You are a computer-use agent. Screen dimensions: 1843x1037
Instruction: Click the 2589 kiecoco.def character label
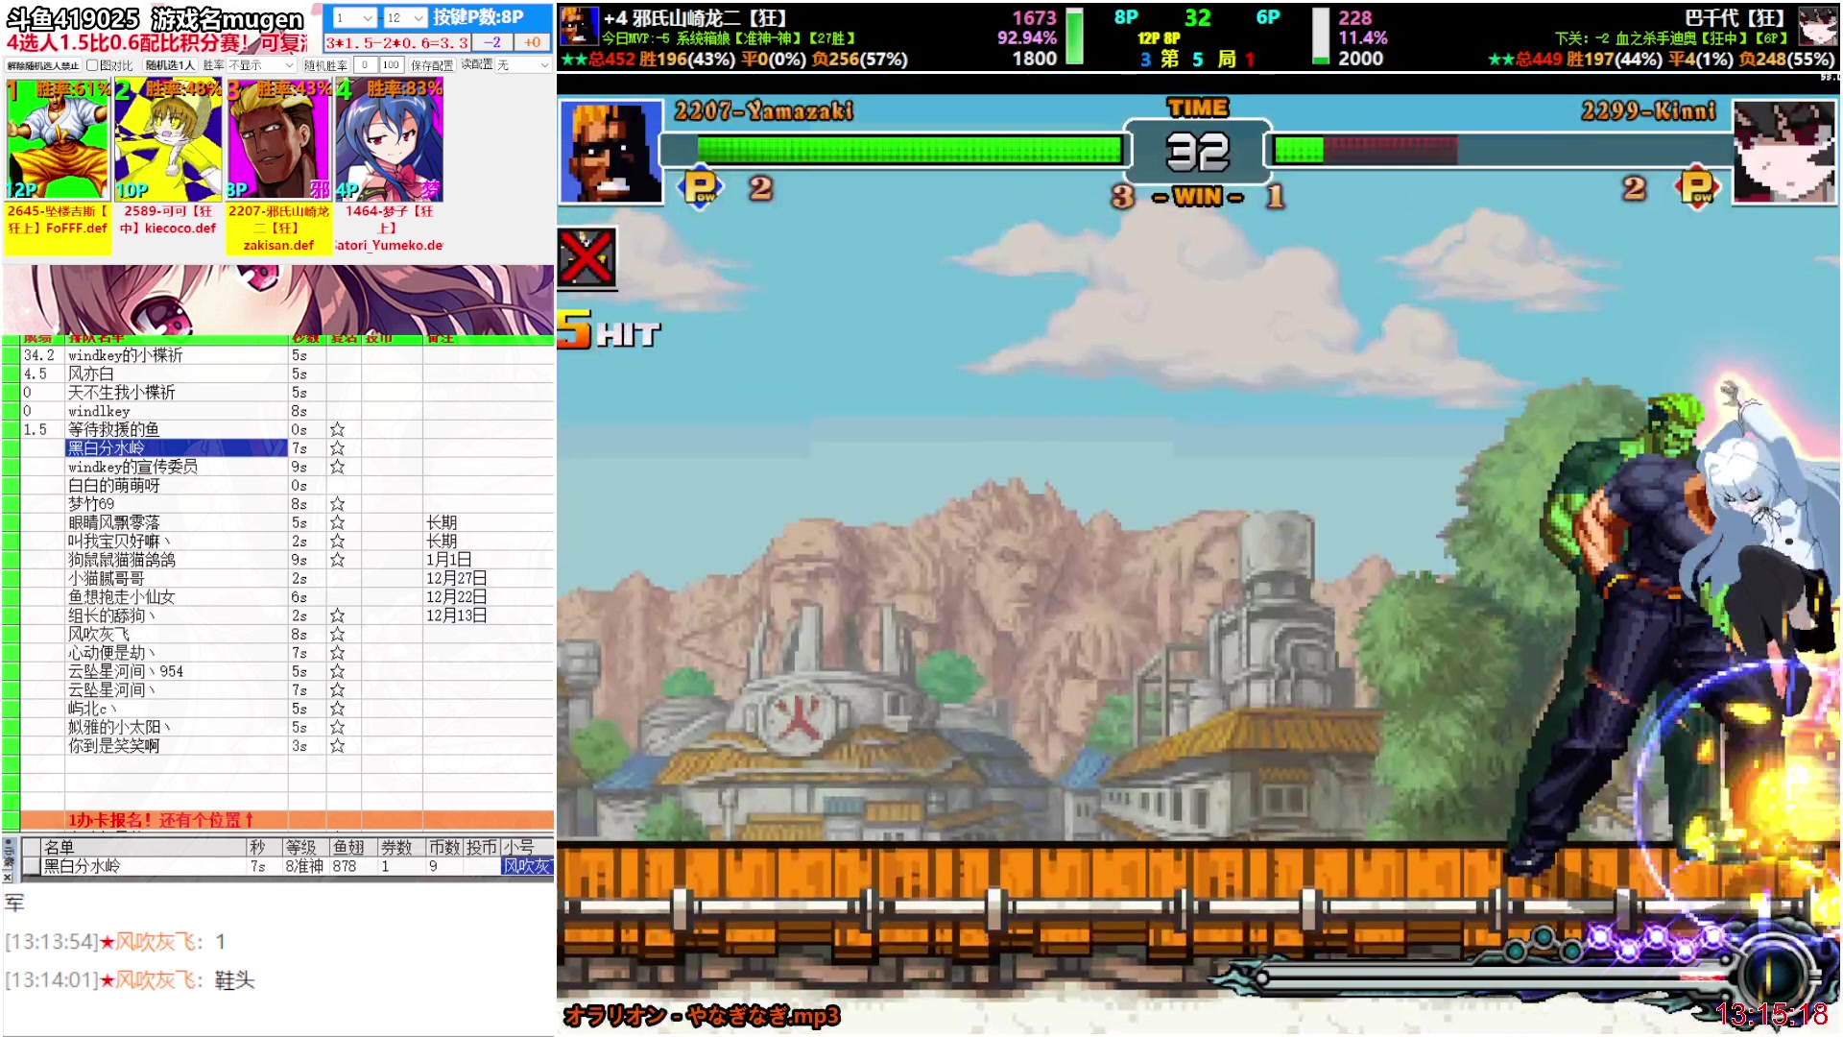point(168,220)
